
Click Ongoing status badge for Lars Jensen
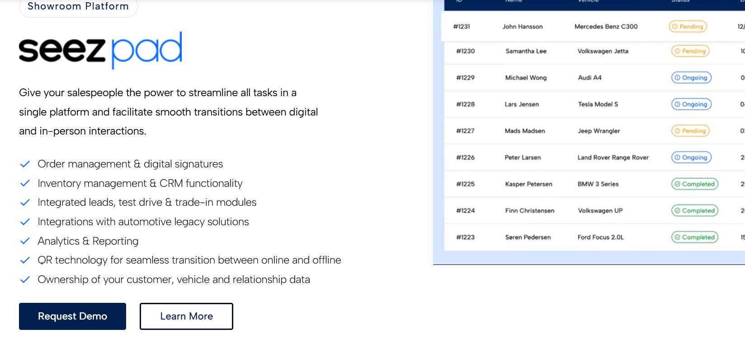(691, 104)
